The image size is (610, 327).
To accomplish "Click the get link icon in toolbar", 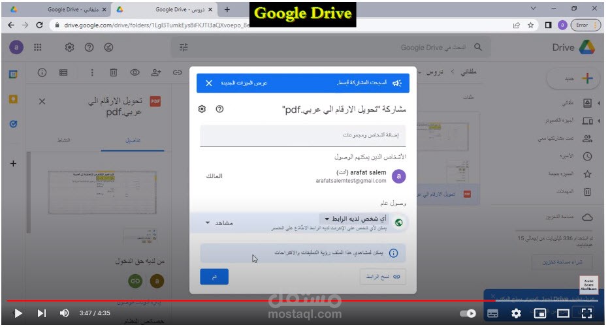I will point(178,72).
